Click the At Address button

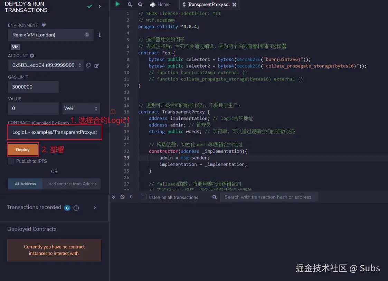coord(25,184)
